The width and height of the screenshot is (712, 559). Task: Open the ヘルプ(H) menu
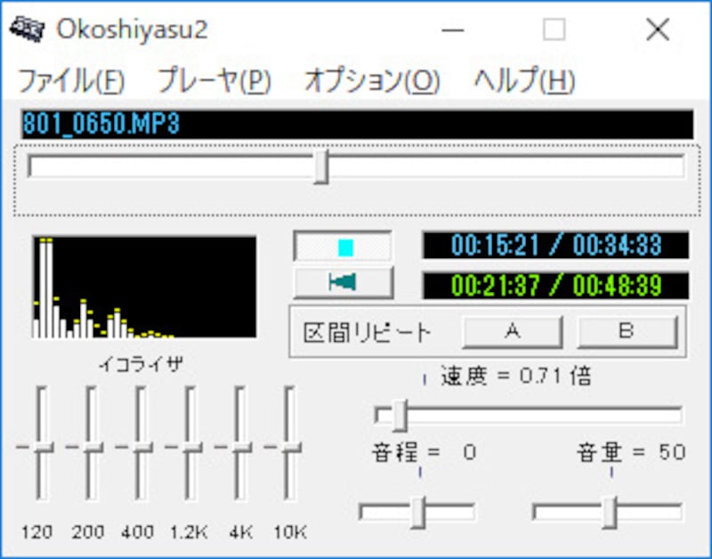pyautogui.click(x=522, y=80)
